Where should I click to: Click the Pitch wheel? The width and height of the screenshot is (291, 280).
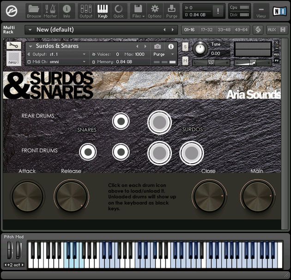(x=9, y=250)
